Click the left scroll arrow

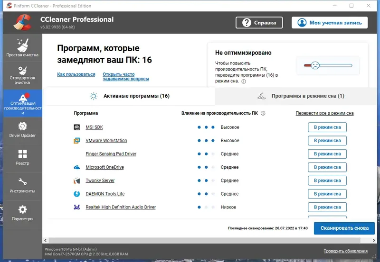pos(45,240)
